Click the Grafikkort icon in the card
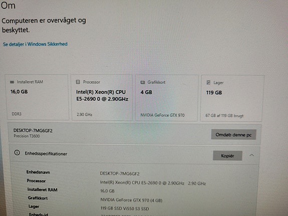Image resolution: width=288 pixels, height=216 pixels. [x=143, y=82]
